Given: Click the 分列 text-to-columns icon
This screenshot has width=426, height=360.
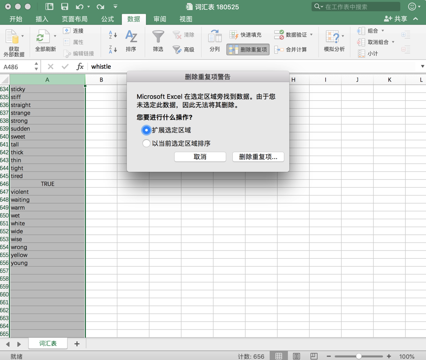Looking at the screenshot, I should [x=214, y=36].
